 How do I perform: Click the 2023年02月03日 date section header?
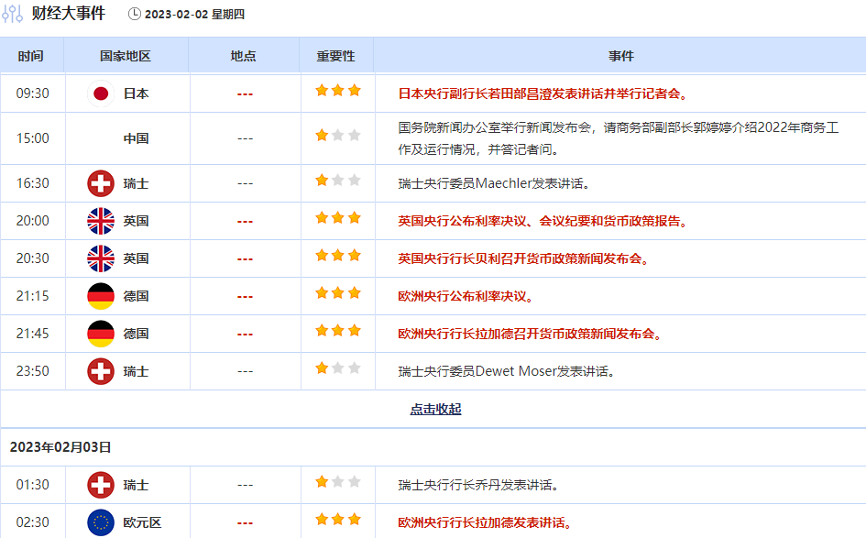coord(60,447)
